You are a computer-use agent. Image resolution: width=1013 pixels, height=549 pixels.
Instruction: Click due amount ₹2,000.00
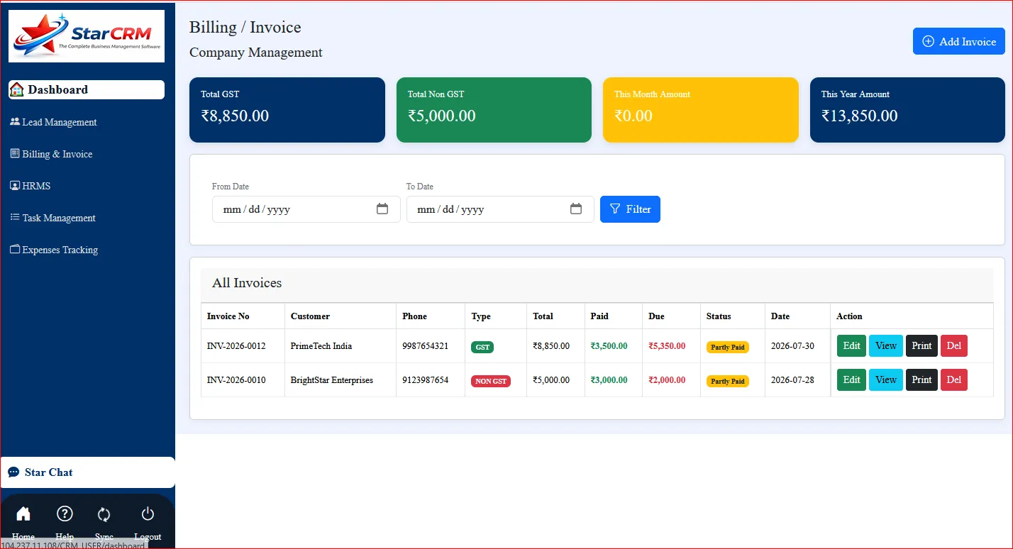(x=667, y=380)
